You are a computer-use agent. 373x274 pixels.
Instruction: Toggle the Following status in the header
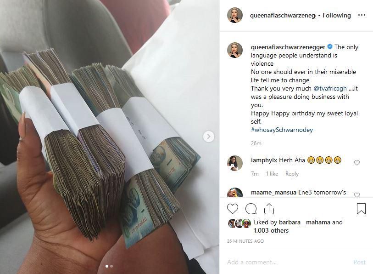337,15
